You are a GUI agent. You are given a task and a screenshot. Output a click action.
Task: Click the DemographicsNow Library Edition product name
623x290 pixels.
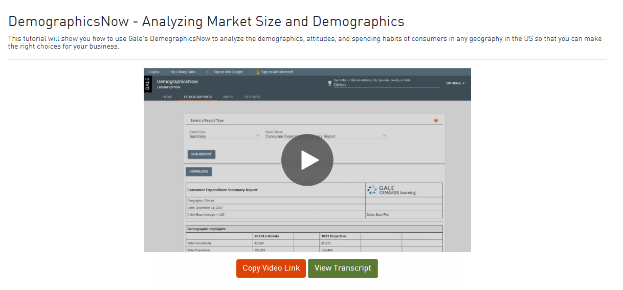coord(177,84)
